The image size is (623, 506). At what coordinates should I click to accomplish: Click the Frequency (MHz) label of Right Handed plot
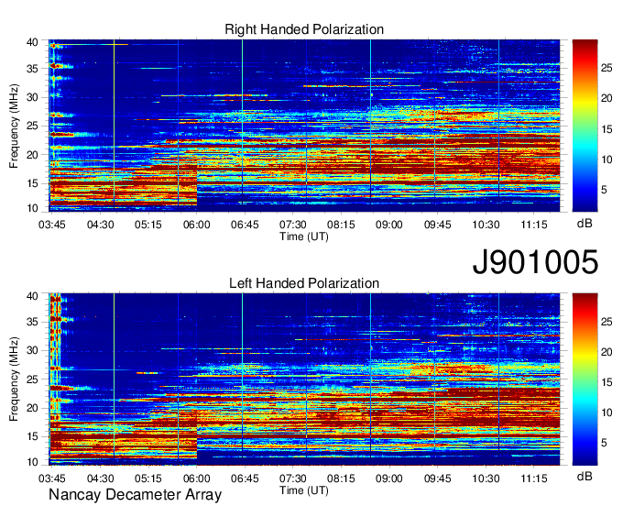coord(14,126)
